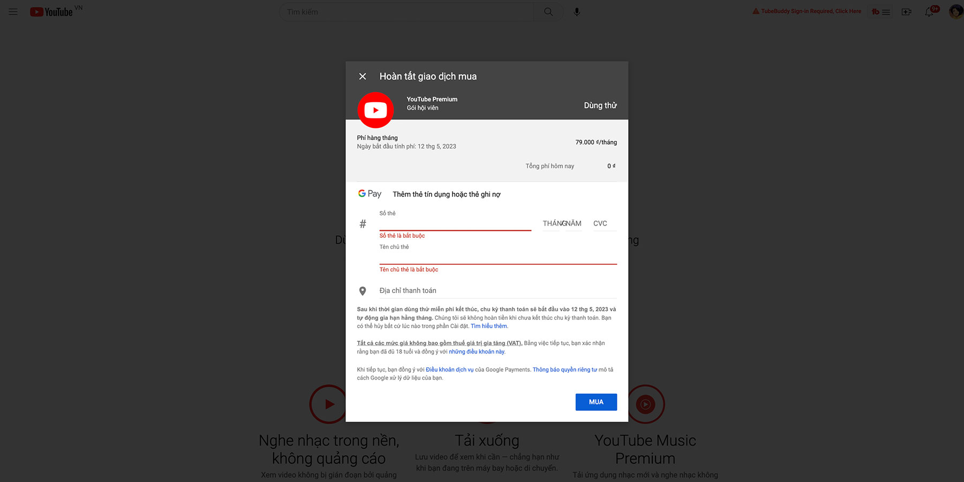Viewport: 964px width, 482px height.
Task: Click the Phí hàng tháng label
Action: pos(378,138)
